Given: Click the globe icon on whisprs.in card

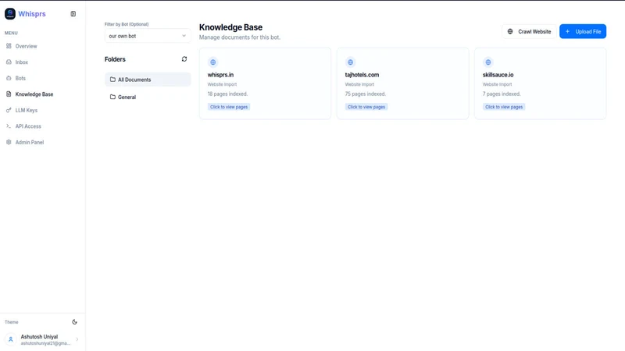Looking at the screenshot, I should click(x=212, y=62).
